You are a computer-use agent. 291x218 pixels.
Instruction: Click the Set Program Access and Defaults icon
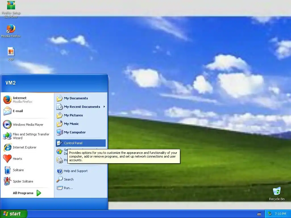click(x=60, y=152)
